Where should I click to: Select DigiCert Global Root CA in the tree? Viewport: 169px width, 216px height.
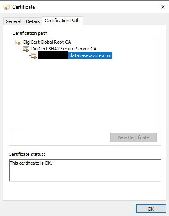pyautogui.click(x=47, y=42)
